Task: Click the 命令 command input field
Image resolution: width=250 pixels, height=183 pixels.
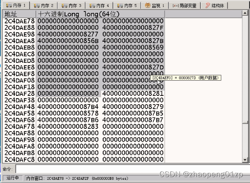Action: coord(133,169)
